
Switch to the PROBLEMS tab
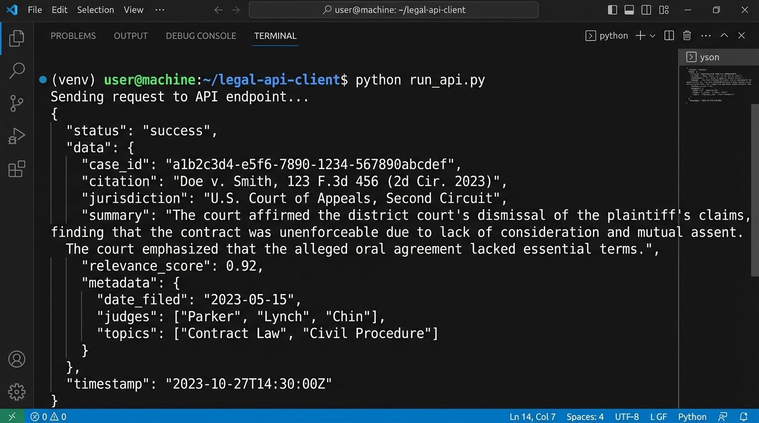point(73,36)
